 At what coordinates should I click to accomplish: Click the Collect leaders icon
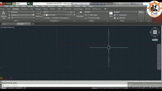coord(86,18)
